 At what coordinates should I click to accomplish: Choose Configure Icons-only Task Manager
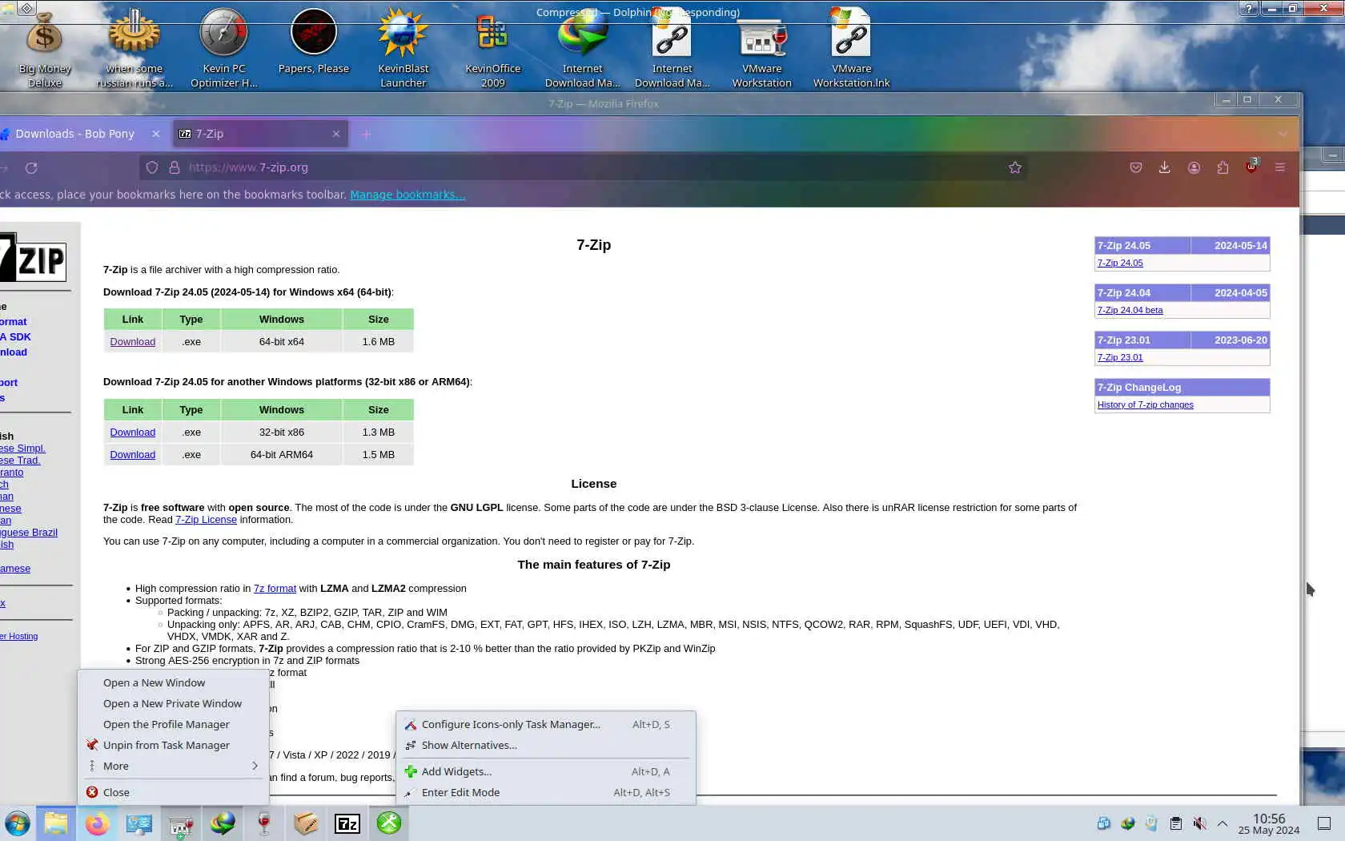[545, 724]
